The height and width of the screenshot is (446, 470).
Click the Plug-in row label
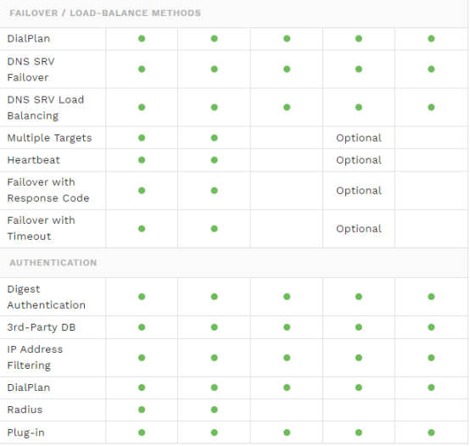pos(25,432)
